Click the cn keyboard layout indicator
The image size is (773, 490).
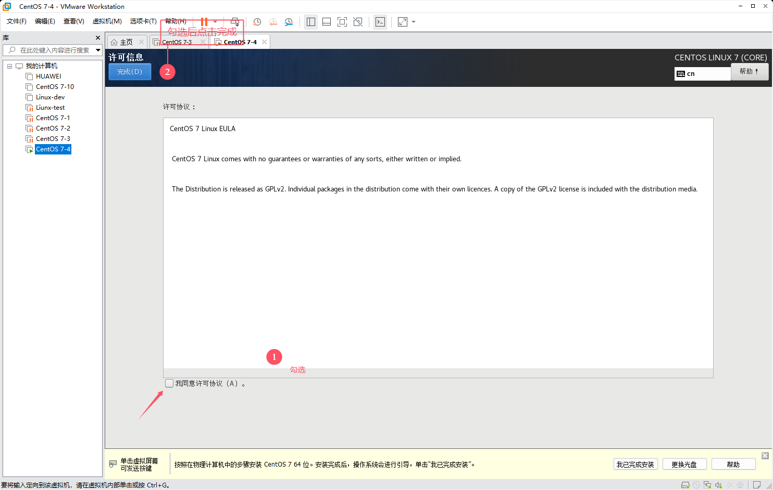click(x=702, y=74)
